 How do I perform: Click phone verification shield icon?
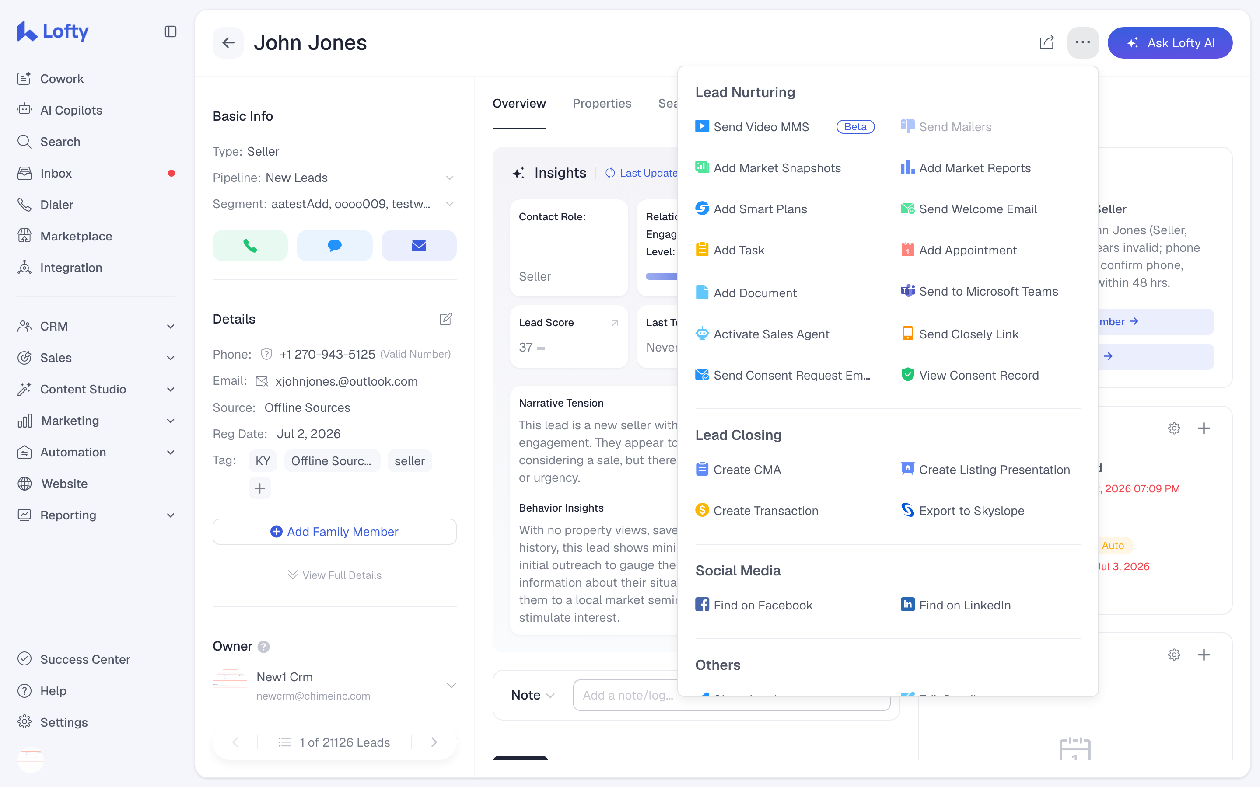[x=266, y=354]
